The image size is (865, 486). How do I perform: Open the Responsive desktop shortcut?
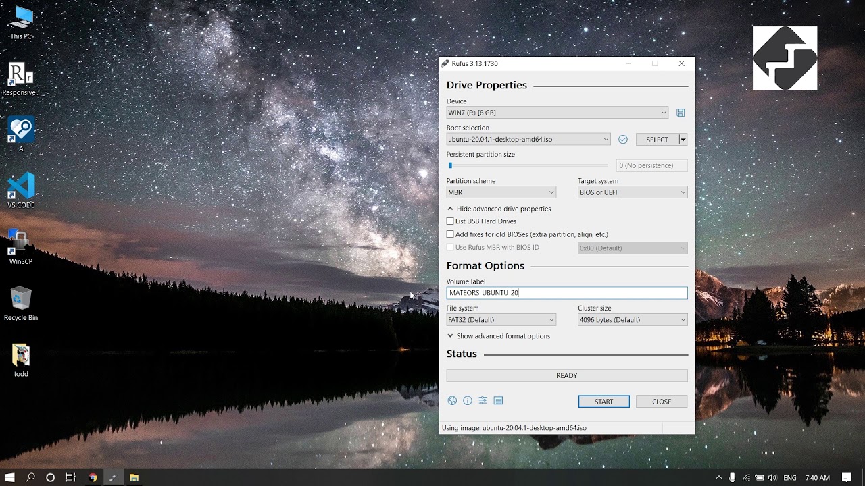pyautogui.click(x=21, y=80)
